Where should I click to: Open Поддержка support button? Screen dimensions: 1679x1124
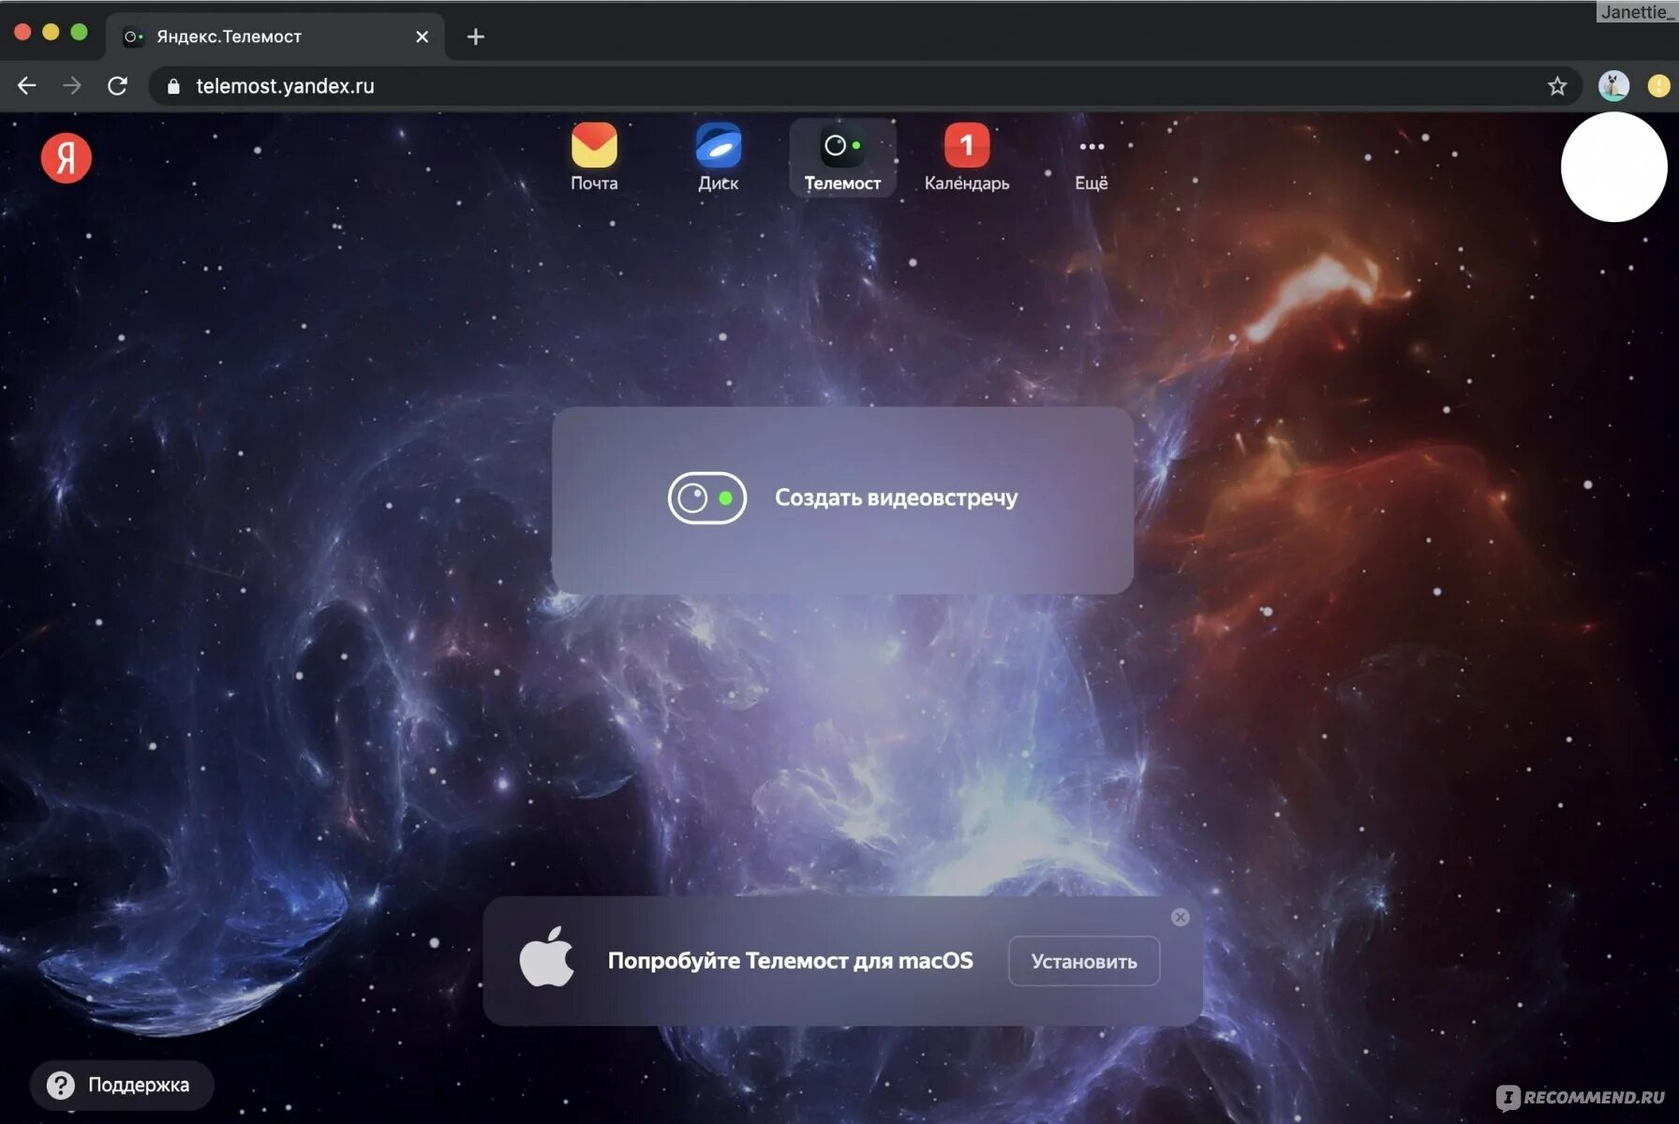point(122,1085)
